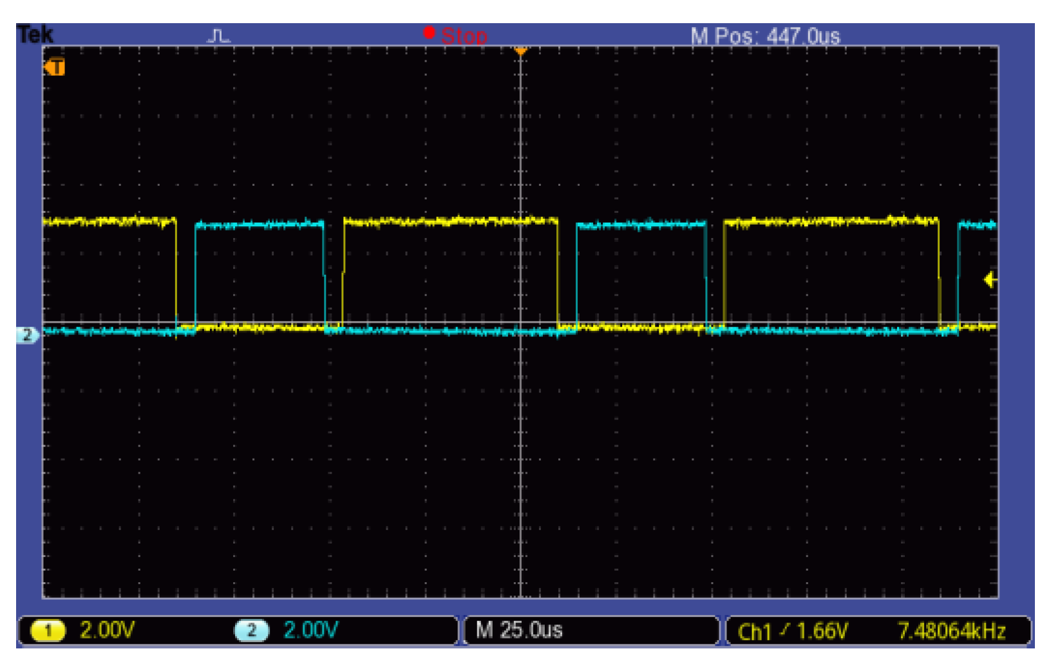The image size is (1051, 669).
Task: Click the M 25.0us timebase readout
Action: [519, 630]
